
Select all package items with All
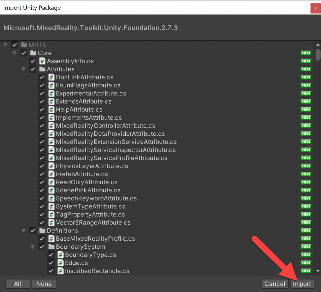coord(18,284)
